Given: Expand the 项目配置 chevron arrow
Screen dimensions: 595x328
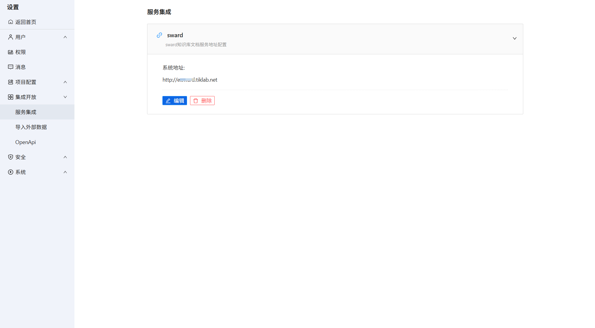Looking at the screenshot, I should (x=65, y=82).
